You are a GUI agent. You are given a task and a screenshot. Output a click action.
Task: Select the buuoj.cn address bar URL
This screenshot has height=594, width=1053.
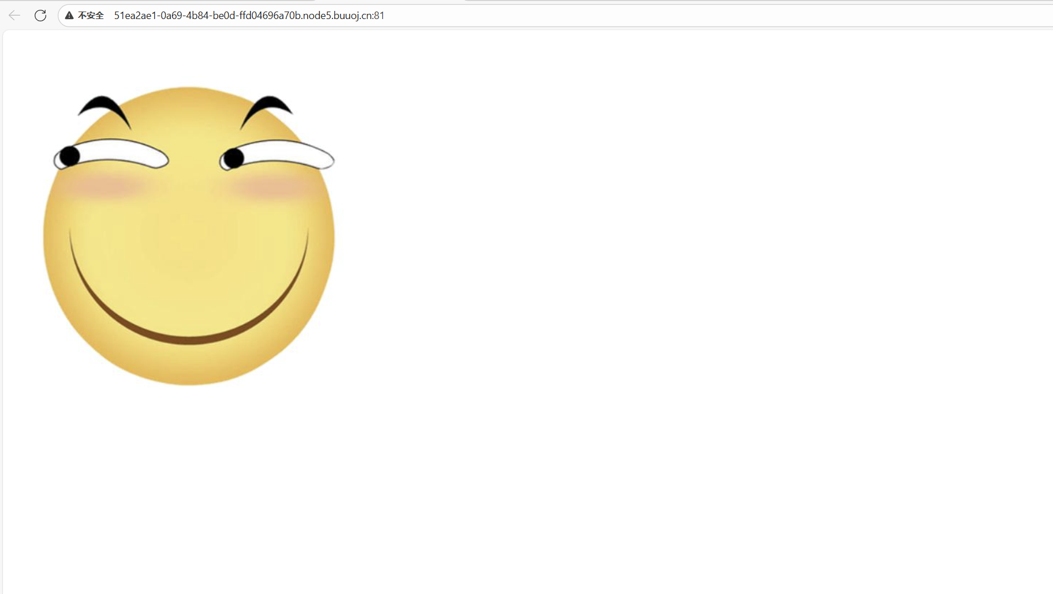point(249,16)
